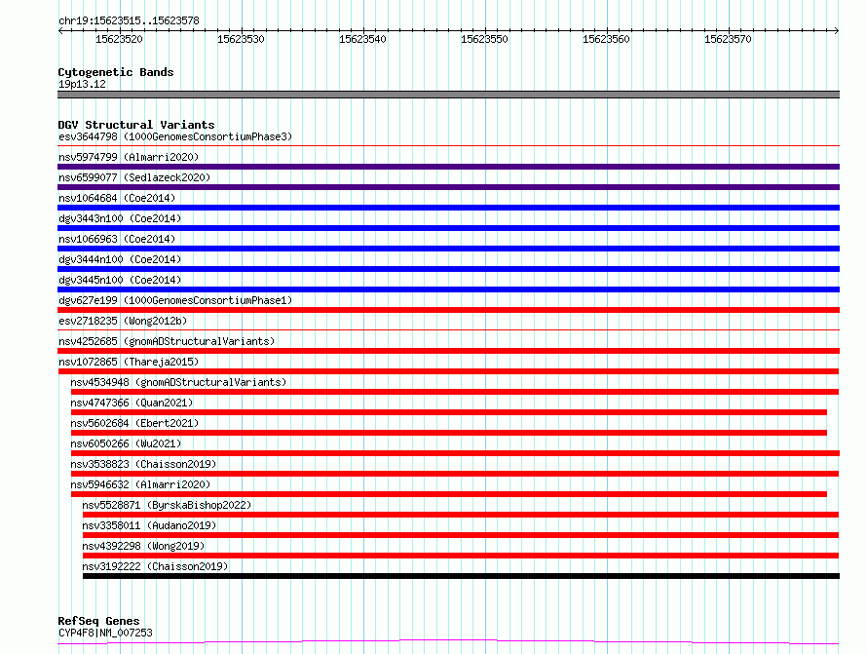
Task: Open the nsv6599077 (Sedlazeck2020) variant
Action: click(134, 177)
